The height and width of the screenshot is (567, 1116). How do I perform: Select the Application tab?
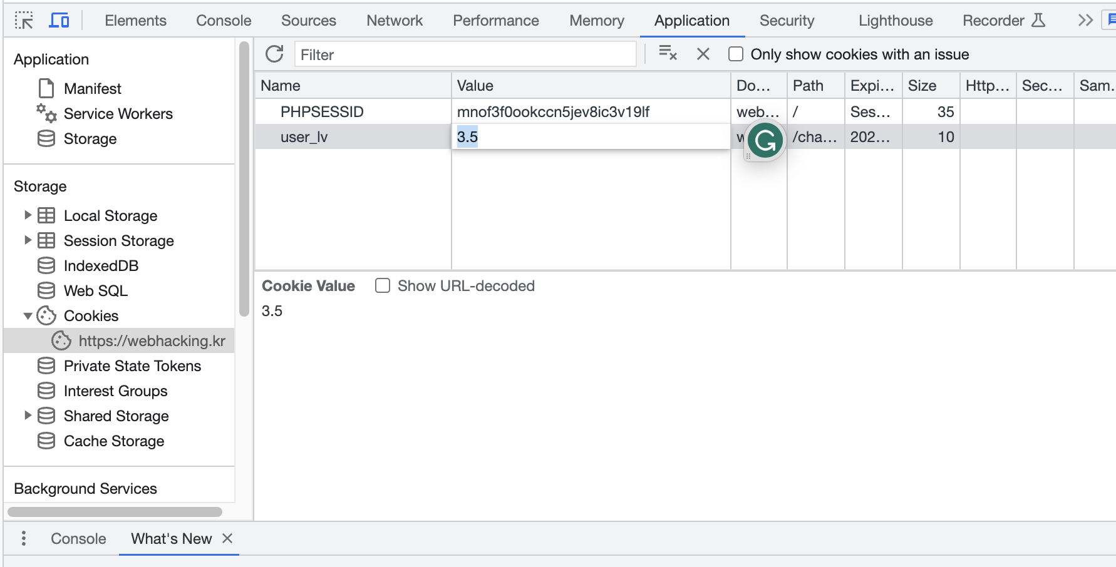692,21
